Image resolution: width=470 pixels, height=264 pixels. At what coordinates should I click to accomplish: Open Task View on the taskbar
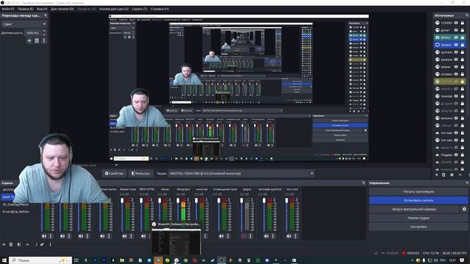76,260
